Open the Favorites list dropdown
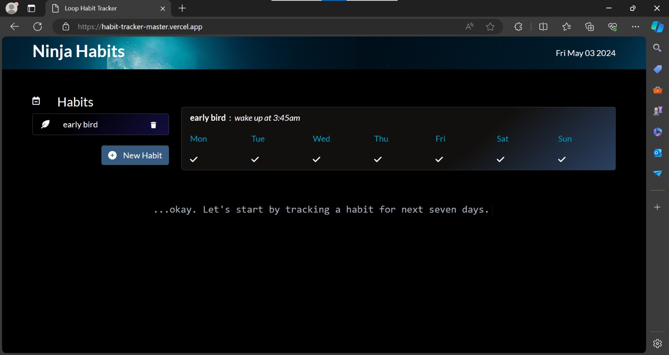 pyautogui.click(x=567, y=27)
